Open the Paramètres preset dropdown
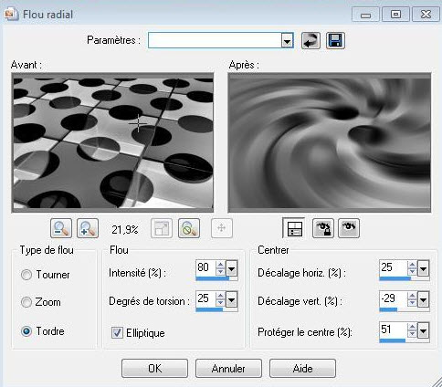 (x=287, y=40)
